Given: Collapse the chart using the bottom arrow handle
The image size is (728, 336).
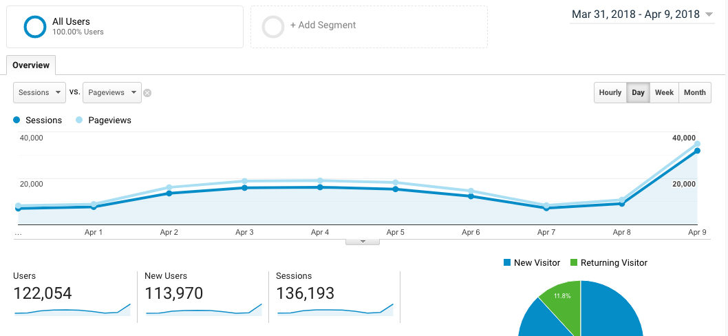Looking at the screenshot, I should point(363,242).
